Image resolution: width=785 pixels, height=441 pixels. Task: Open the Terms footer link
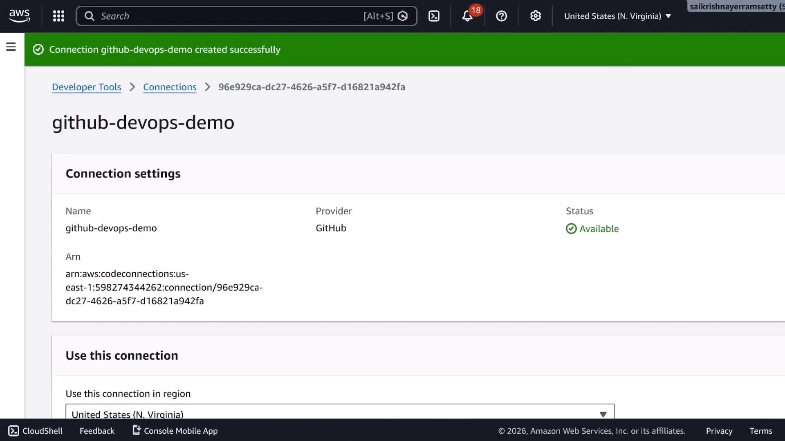(760, 431)
